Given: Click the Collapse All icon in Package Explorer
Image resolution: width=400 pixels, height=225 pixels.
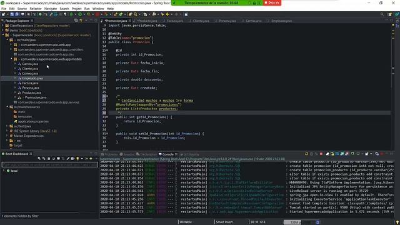Looking at the screenshot, I should tap(76, 21).
